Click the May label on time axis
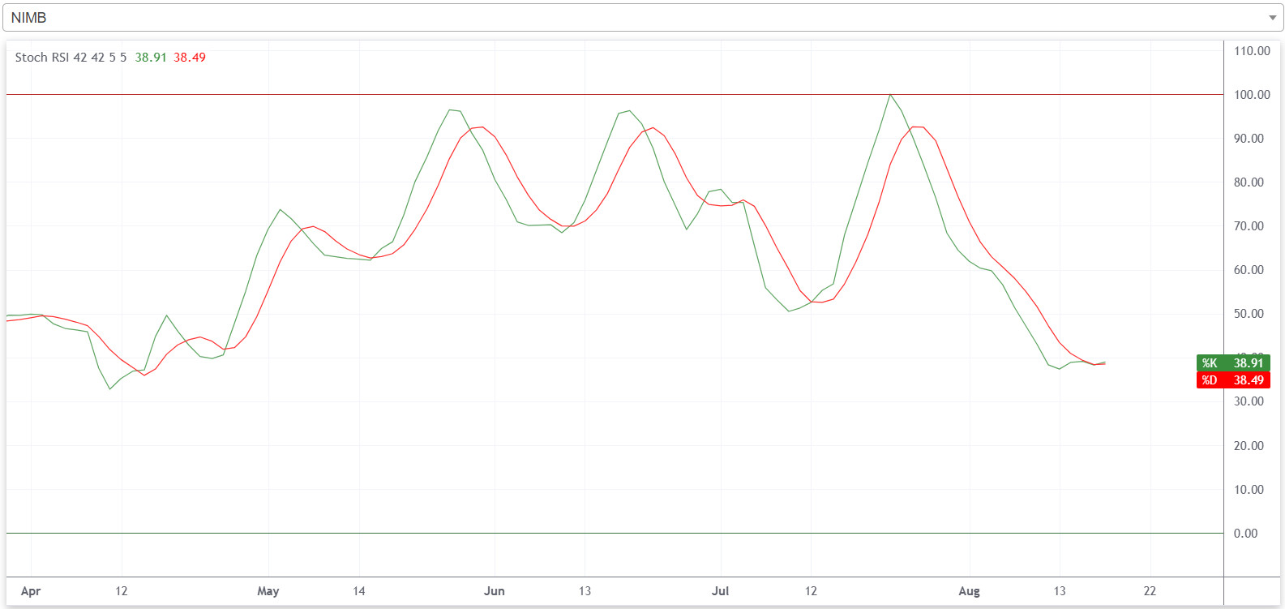Image resolution: width=1285 pixels, height=609 pixels. (268, 591)
